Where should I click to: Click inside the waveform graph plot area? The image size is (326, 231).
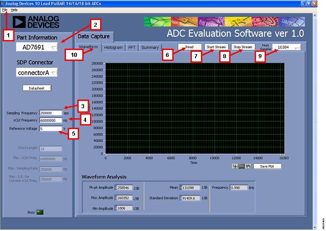coord(195,108)
